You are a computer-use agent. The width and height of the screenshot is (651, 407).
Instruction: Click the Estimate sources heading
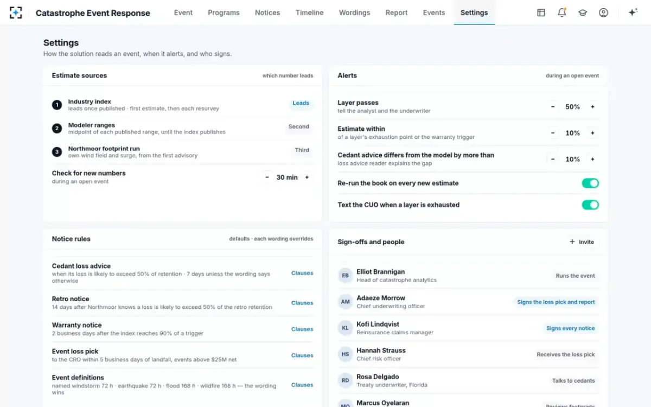(x=79, y=75)
